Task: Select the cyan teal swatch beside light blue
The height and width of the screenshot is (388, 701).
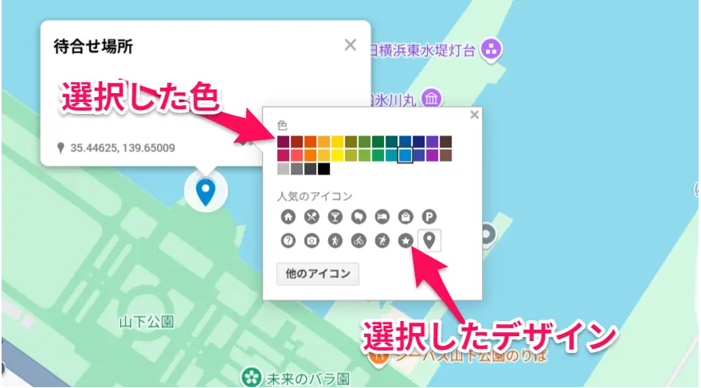Action: pos(392,155)
